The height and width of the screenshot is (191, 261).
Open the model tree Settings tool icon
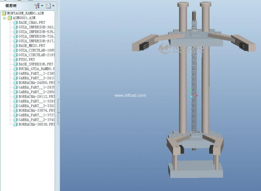pos(37,6)
